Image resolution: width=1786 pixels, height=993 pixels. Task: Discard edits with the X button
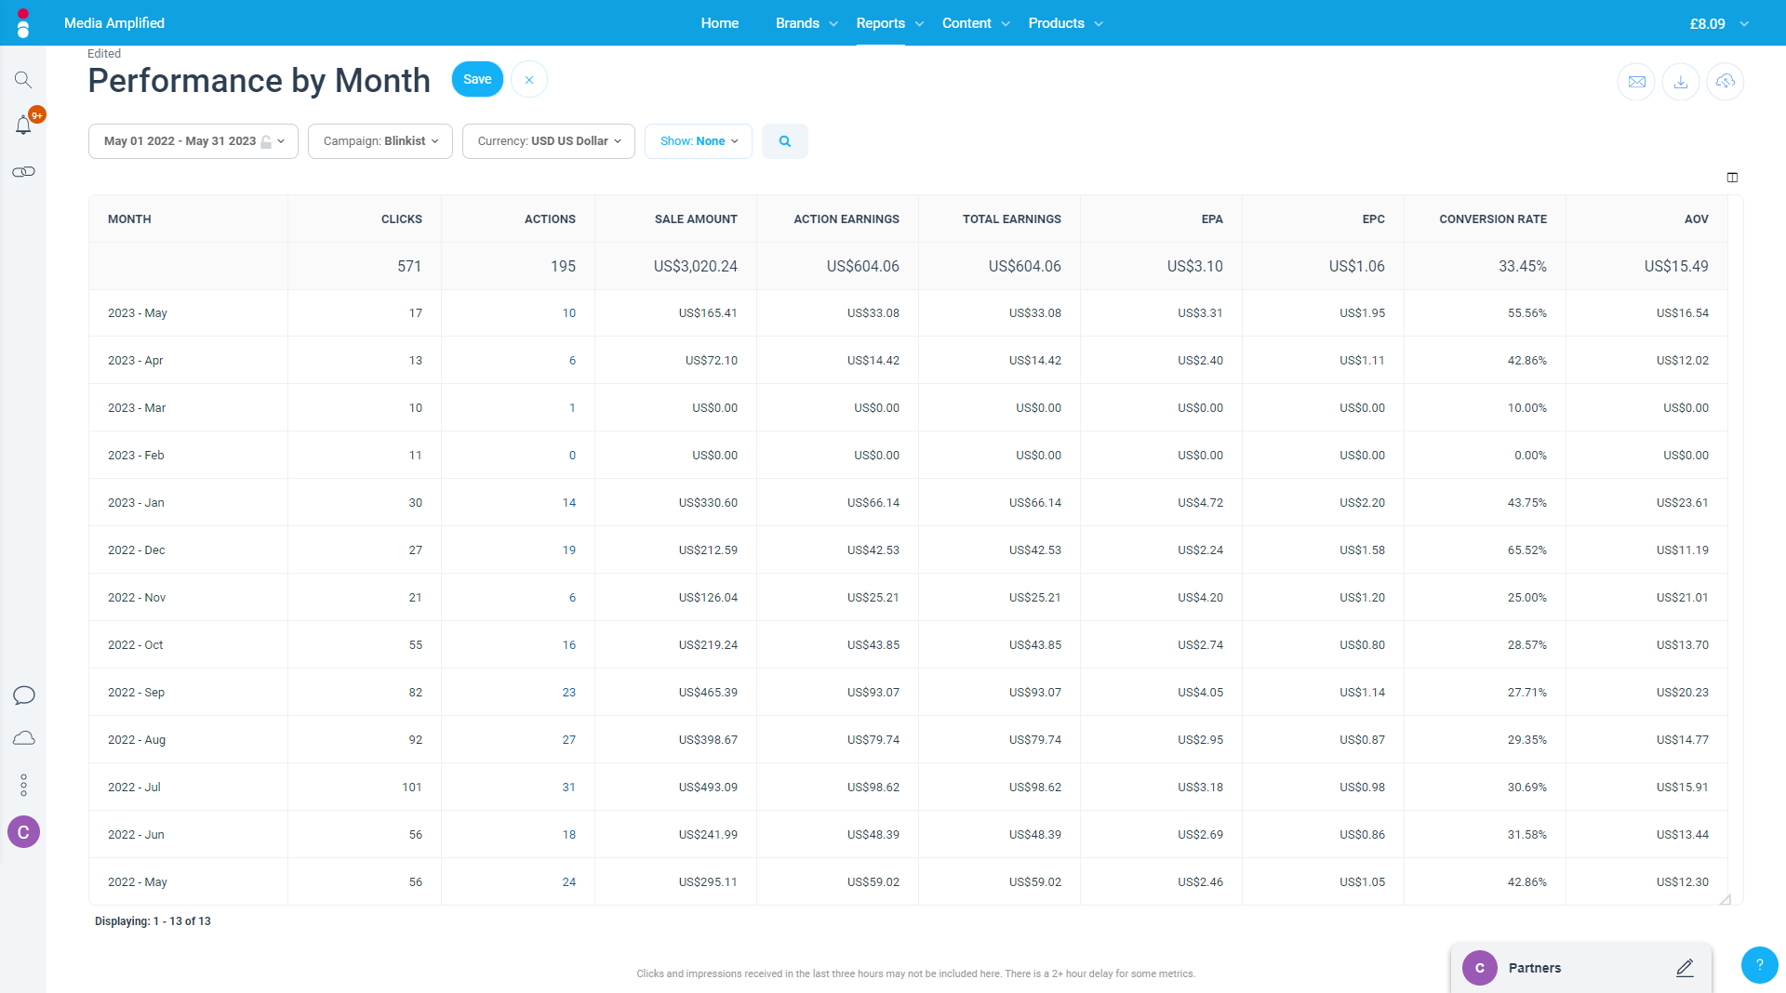click(x=529, y=80)
